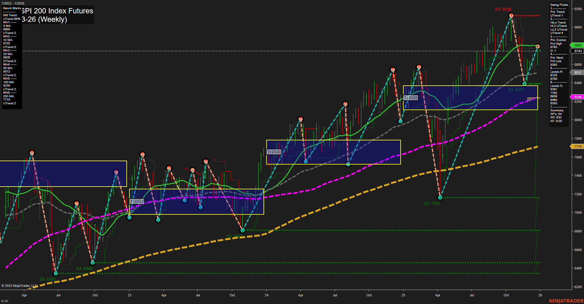
Task: Select the green 8805 price marker on axis
Action: (576, 45)
